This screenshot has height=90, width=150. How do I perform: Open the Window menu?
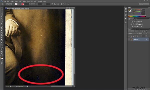tap(40, 1)
